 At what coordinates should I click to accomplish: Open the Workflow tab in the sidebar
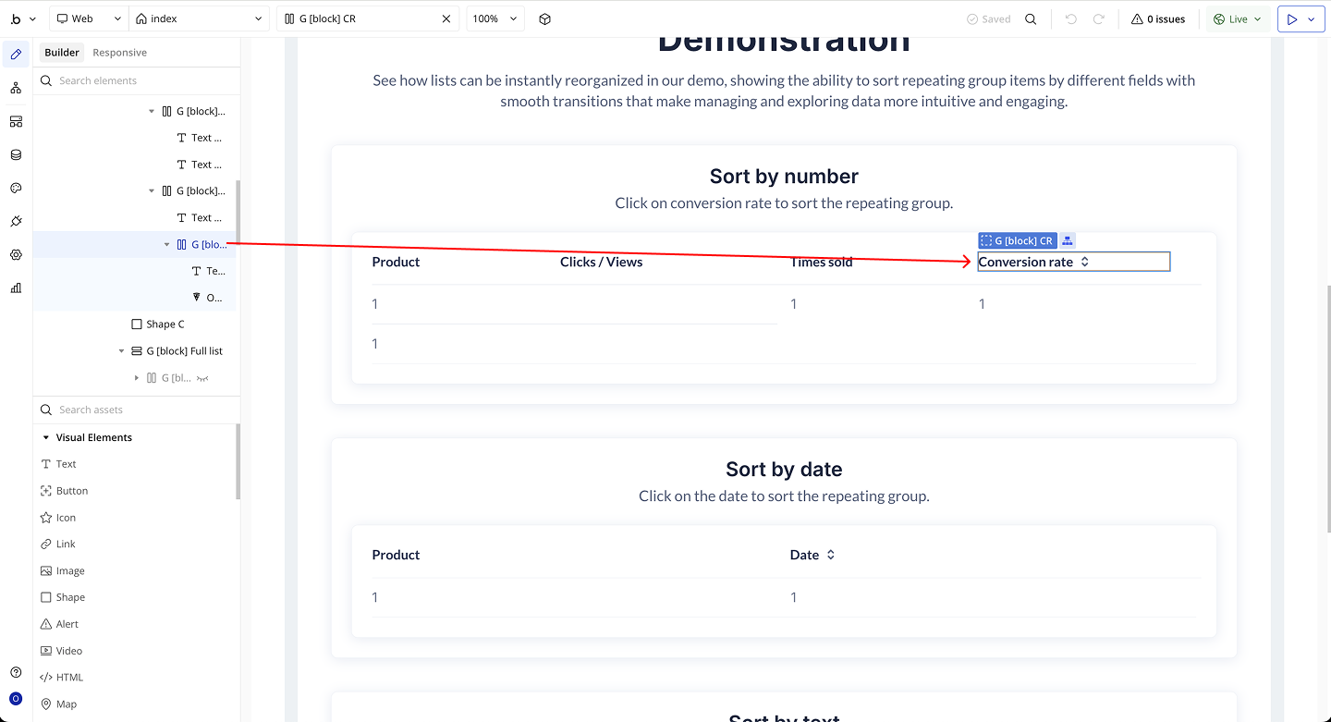[x=16, y=88]
